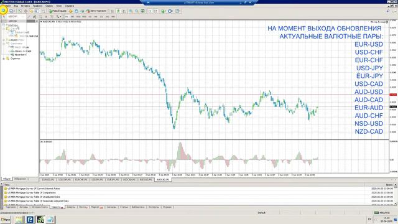This screenshot has height=224, width=398.
Task: Select the H4 timeframe button
Action: (96, 17)
